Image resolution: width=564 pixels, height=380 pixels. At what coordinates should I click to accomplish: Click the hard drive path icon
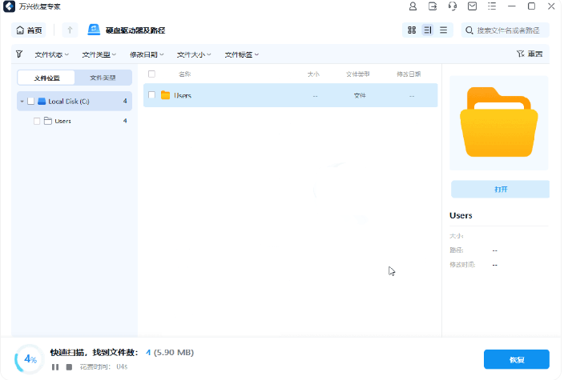click(94, 30)
